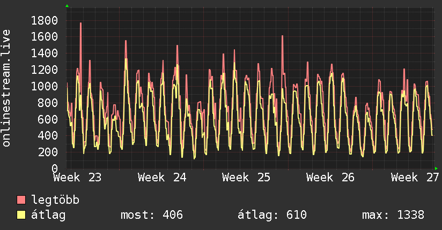
Task: Select the Week 26 axis label
Action: click(330, 178)
